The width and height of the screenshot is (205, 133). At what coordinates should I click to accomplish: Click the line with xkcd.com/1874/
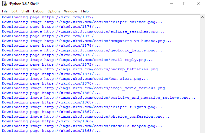point(51,46)
